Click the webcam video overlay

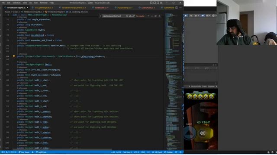pos(247,22)
